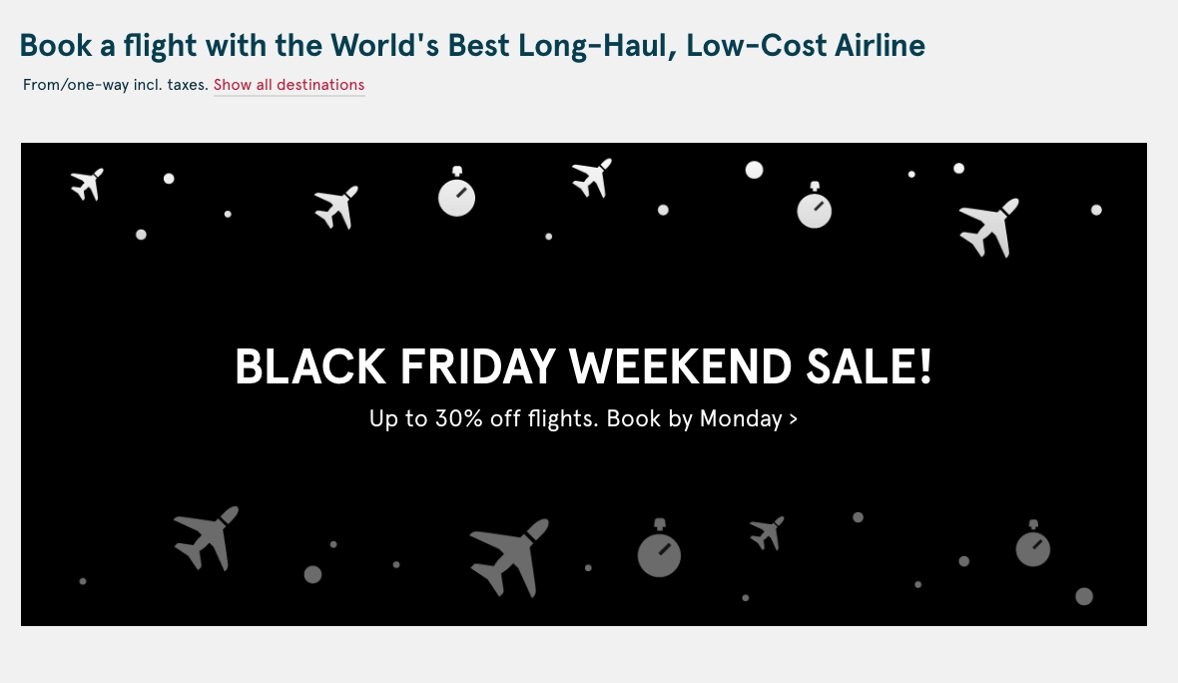This screenshot has height=683, width=1178.
Task: Click the largest gray stopwatch icon
Action: coord(659,548)
